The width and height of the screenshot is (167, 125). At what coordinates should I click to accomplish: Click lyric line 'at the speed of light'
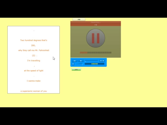[34, 71]
